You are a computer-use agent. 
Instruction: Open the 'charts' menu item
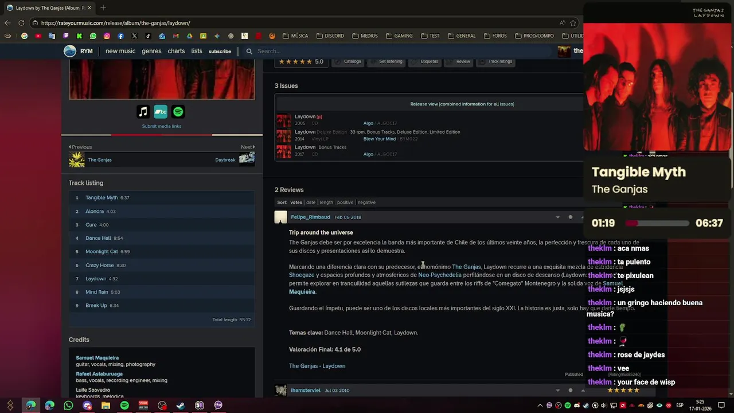click(176, 51)
